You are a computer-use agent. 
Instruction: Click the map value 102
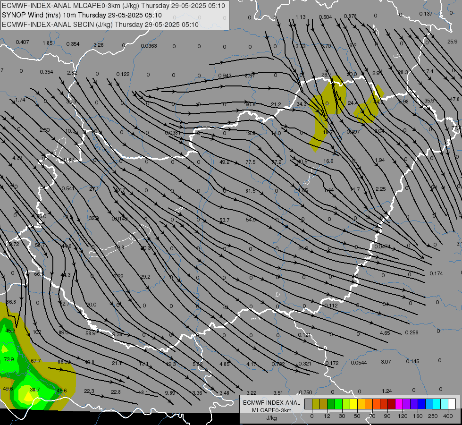tap(37, 332)
